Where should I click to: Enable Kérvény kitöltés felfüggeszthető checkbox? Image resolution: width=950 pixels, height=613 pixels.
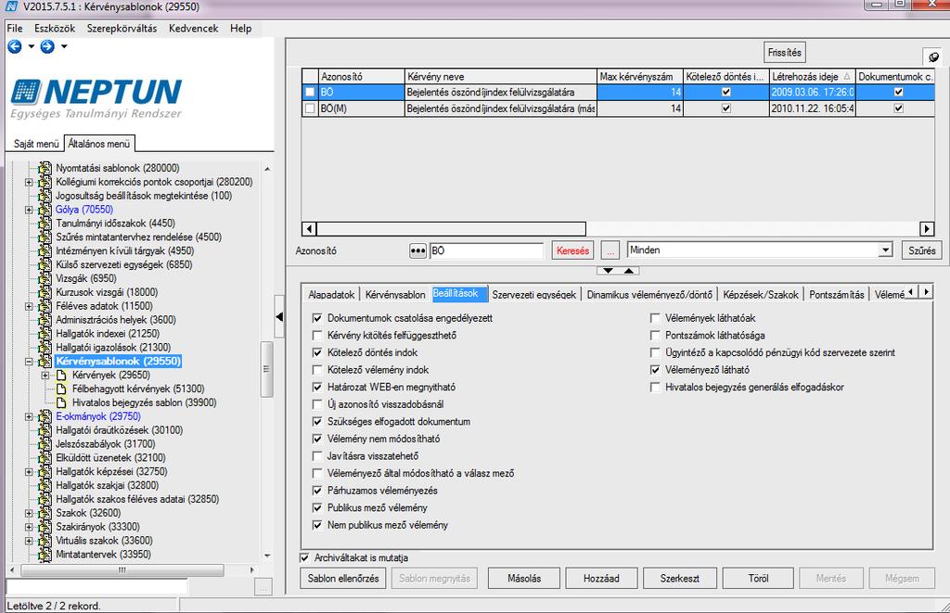[317, 336]
